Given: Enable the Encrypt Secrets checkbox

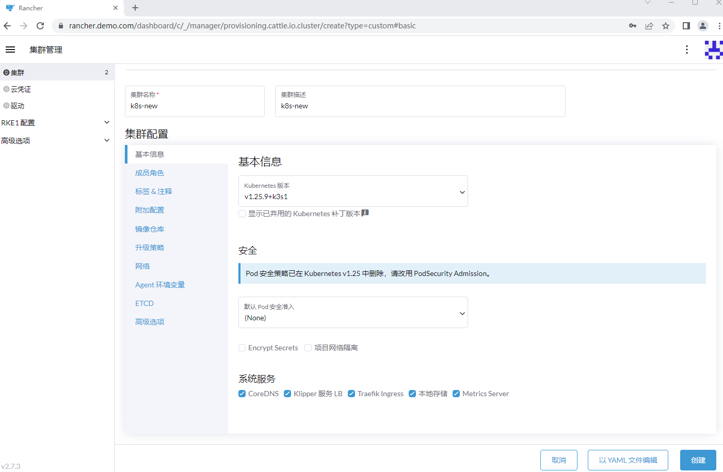Looking at the screenshot, I should pos(242,348).
